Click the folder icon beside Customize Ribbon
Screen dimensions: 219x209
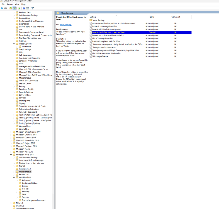[x=20, y=183]
